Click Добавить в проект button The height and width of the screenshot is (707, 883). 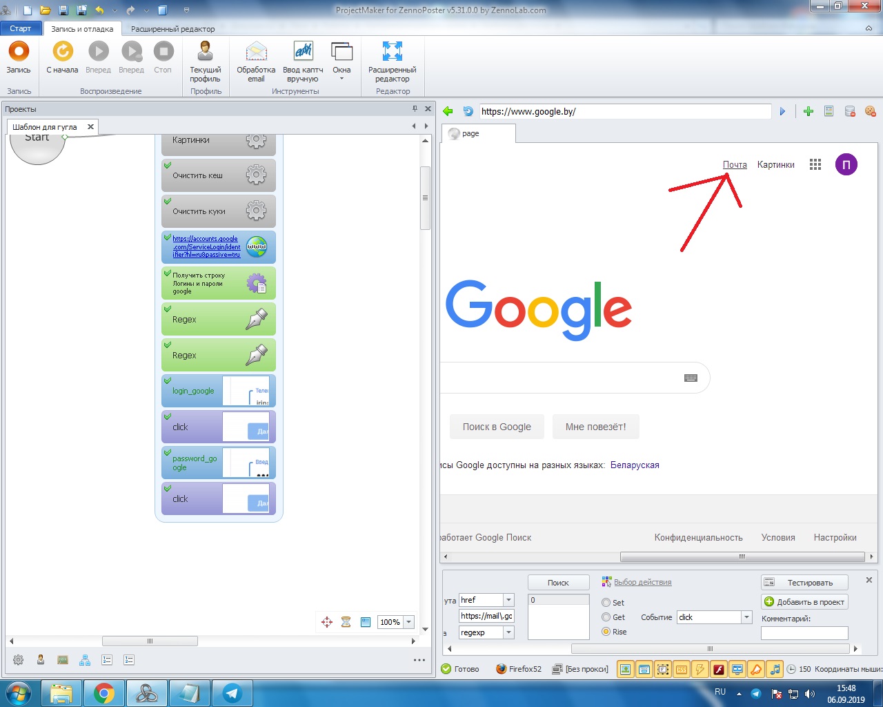[804, 602]
